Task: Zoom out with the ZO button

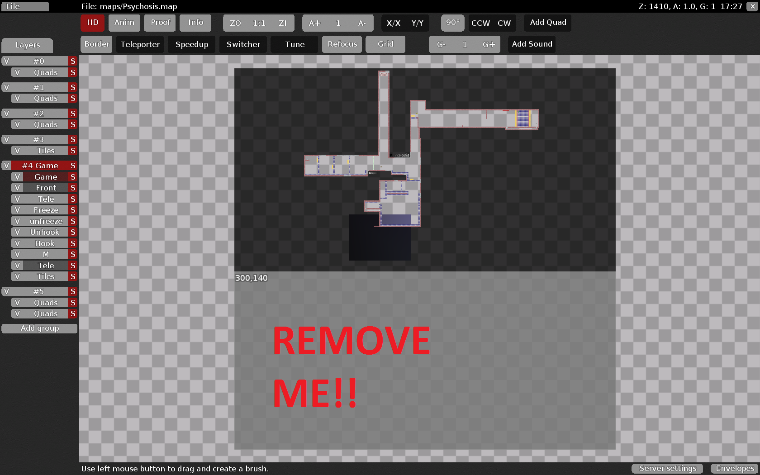Action: coord(235,23)
